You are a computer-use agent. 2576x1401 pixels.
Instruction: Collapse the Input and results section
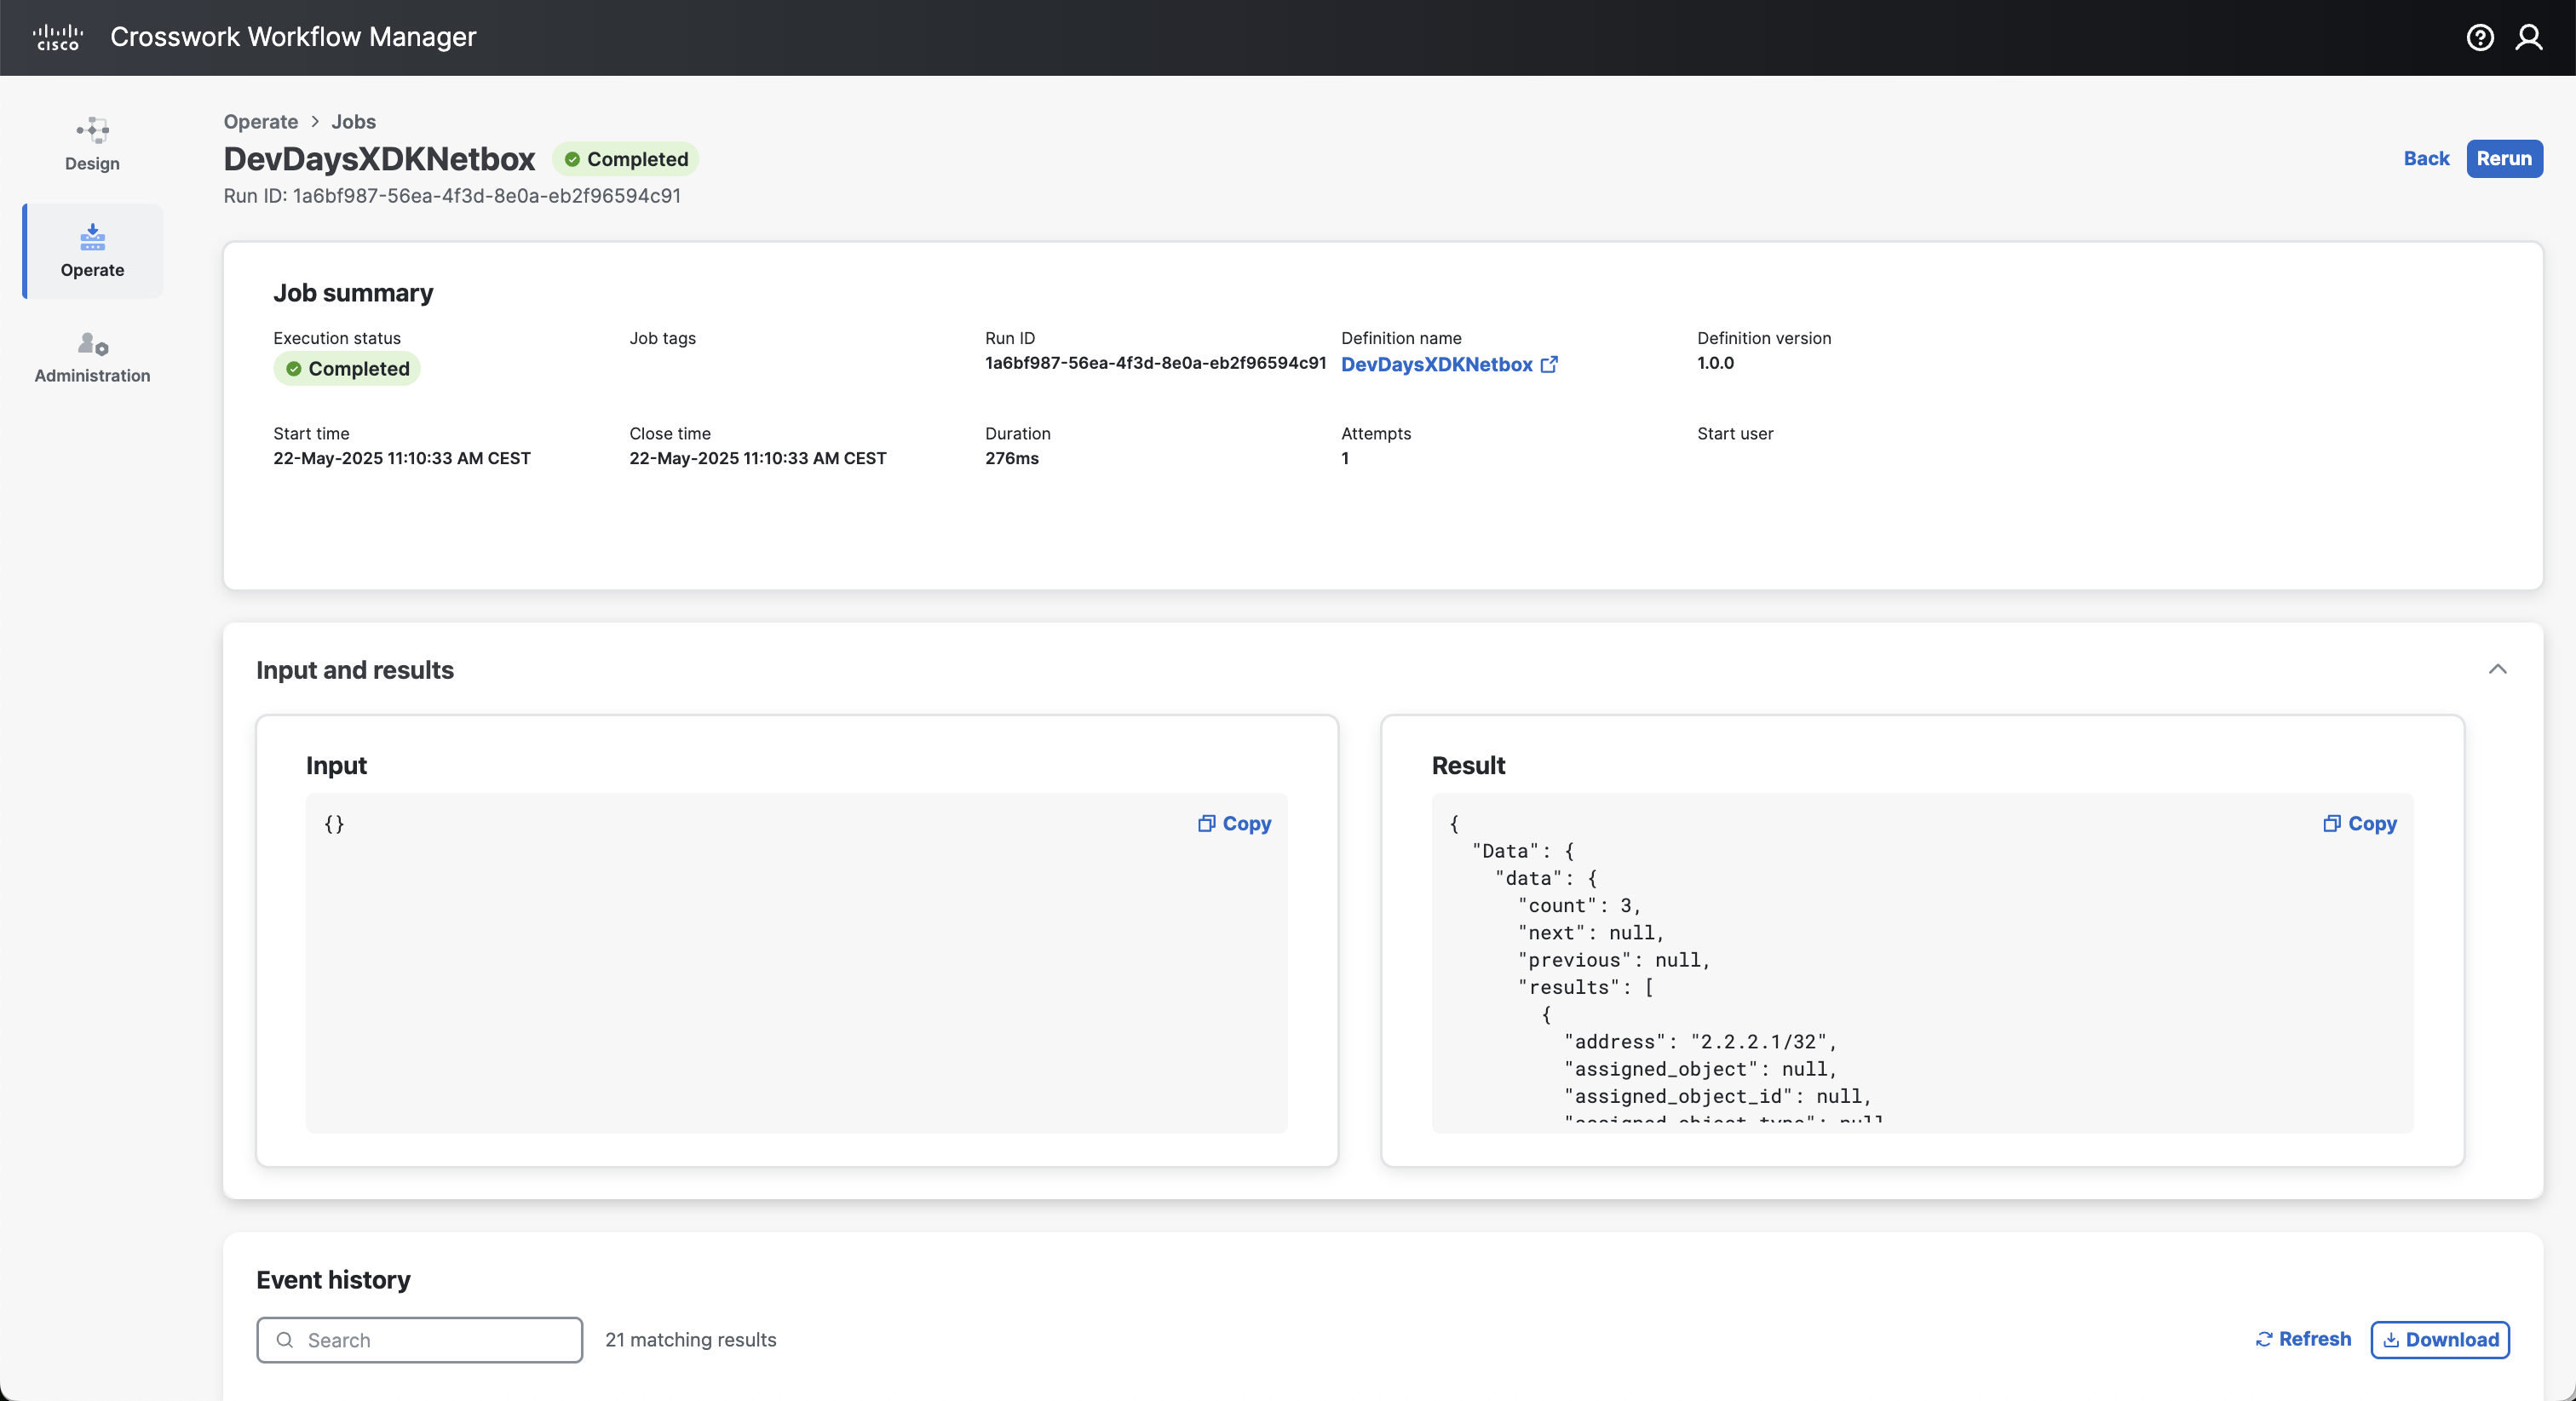(2498, 670)
